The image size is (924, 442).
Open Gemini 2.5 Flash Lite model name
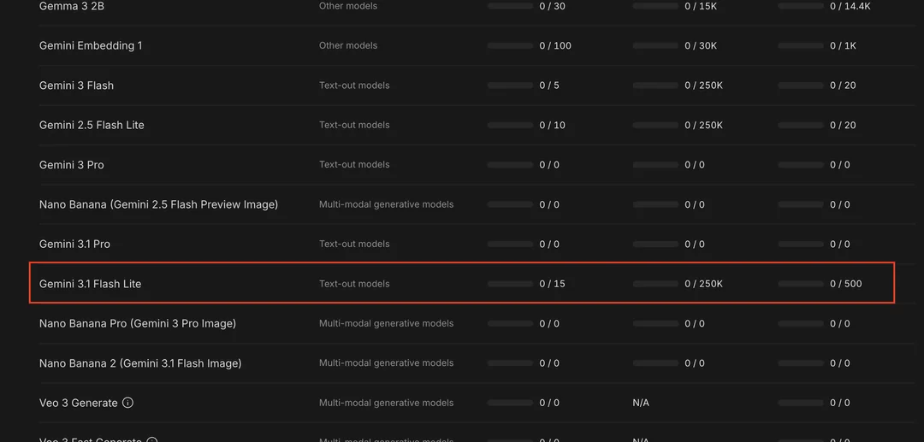click(92, 125)
